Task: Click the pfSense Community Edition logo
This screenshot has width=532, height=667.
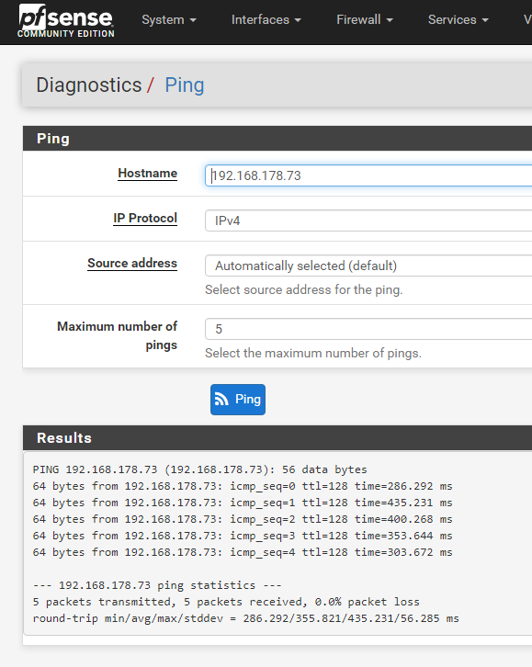Action: [x=66, y=21]
